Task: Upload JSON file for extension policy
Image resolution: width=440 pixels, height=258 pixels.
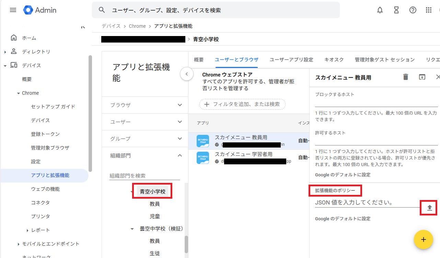Action: [429, 208]
